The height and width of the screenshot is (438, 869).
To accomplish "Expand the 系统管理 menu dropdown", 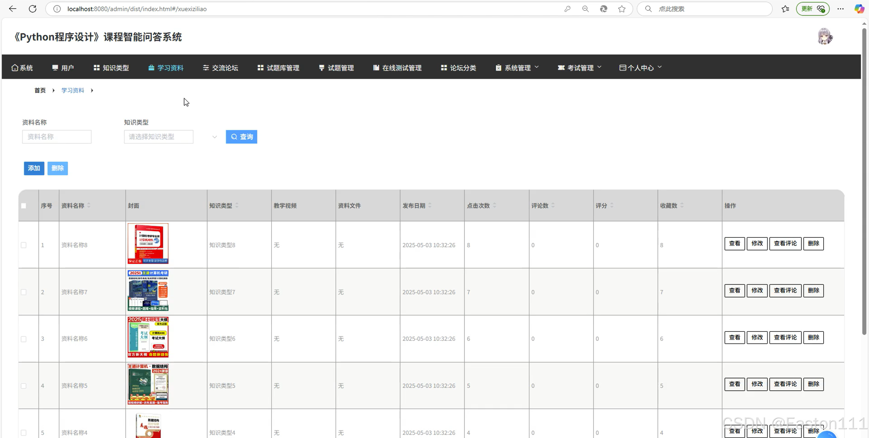I will 517,68.
